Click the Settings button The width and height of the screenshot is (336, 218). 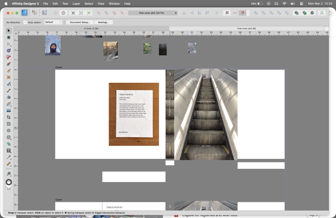[103, 22]
